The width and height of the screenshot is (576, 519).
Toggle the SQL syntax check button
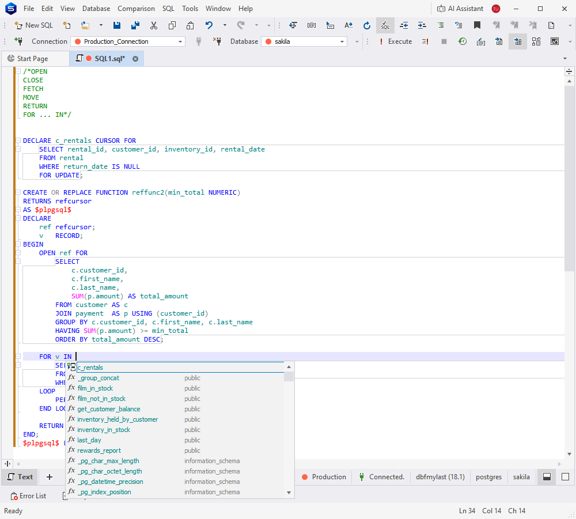(x=385, y=25)
